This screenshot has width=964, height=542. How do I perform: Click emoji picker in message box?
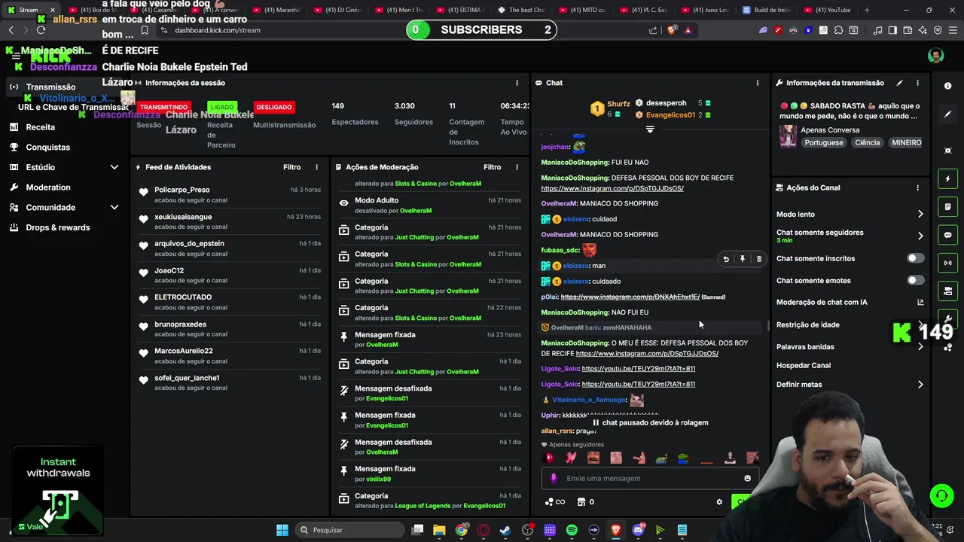tap(747, 478)
